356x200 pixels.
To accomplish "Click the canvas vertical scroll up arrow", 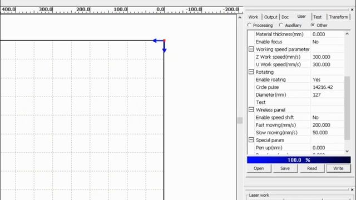I will (x=240, y=17).
